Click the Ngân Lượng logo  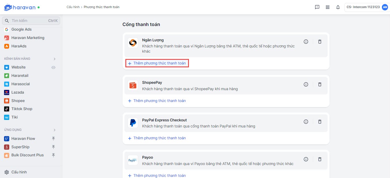(133, 43)
